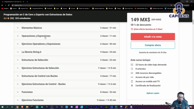This screenshot has width=194, height=109.
Task: Click the zoom magnifier in address bar
Action: [x=171, y=5]
